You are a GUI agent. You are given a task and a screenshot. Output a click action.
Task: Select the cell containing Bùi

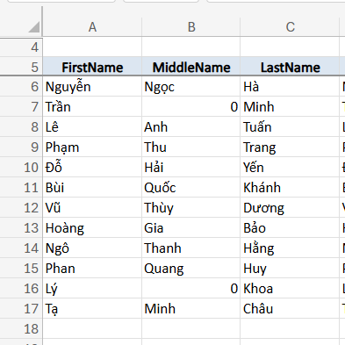(92, 188)
